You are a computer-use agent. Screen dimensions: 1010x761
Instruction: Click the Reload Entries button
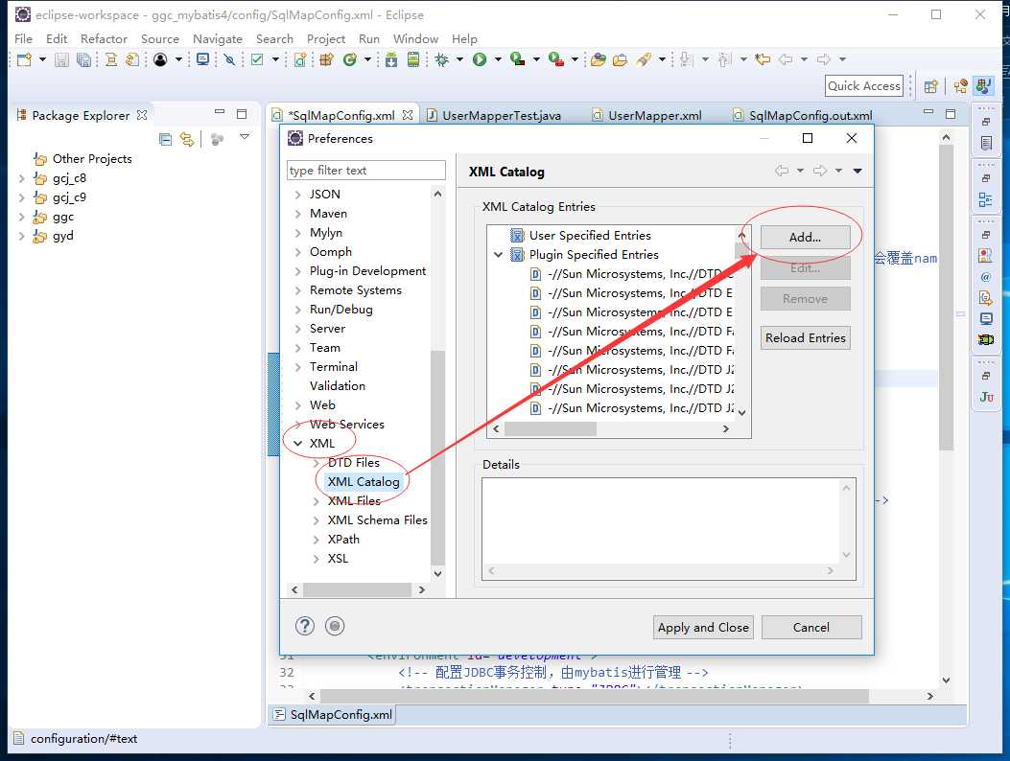pyautogui.click(x=805, y=338)
